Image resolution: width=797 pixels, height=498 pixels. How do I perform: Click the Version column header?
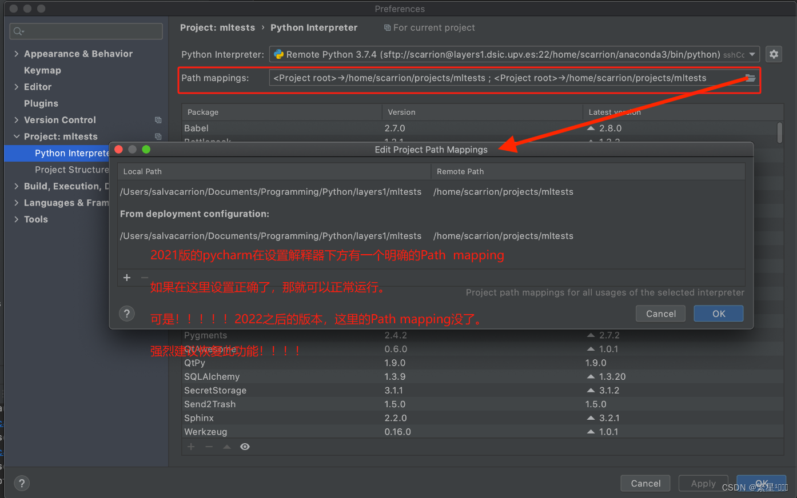[482, 112]
